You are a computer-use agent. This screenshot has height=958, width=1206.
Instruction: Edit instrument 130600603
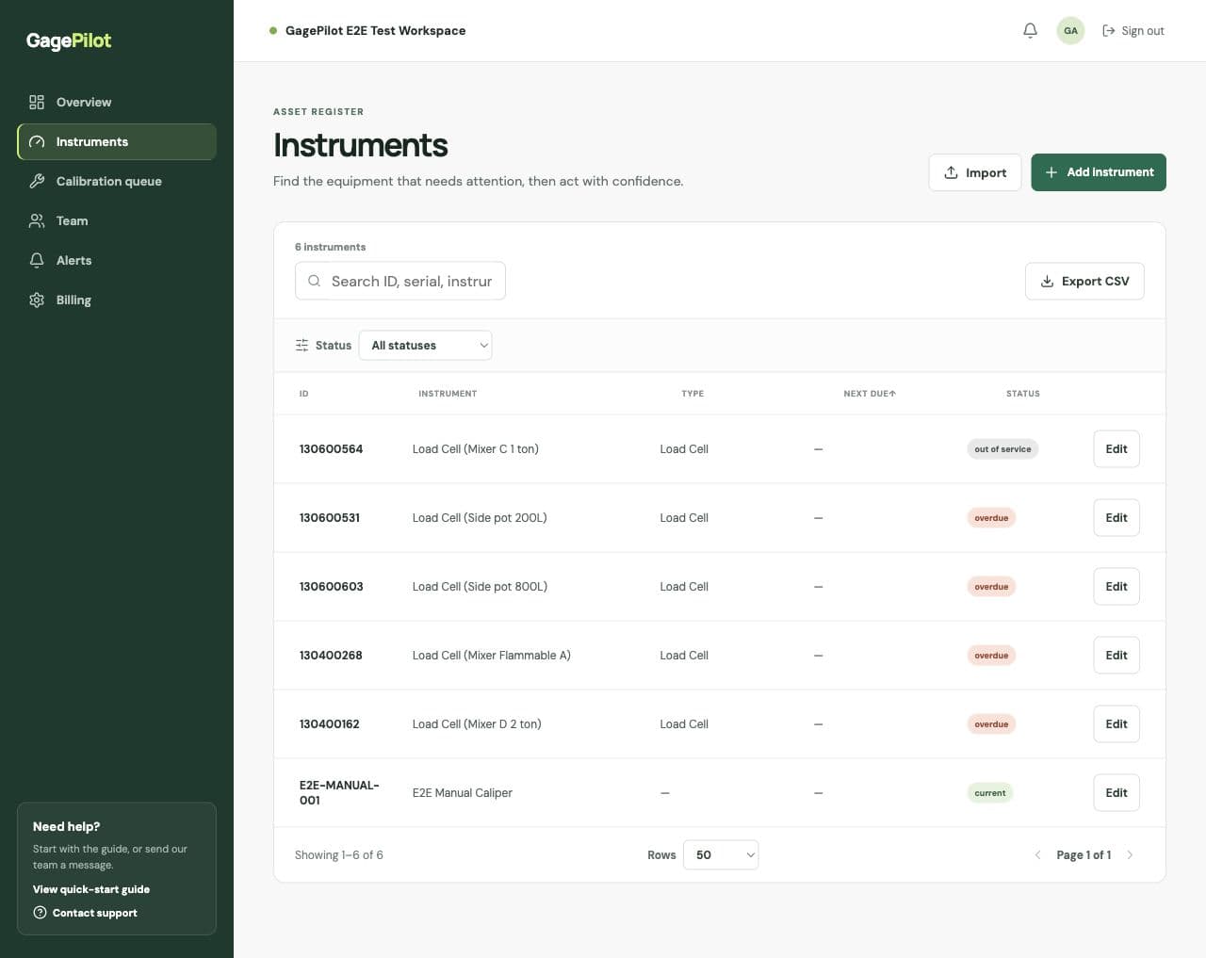(x=1116, y=586)
